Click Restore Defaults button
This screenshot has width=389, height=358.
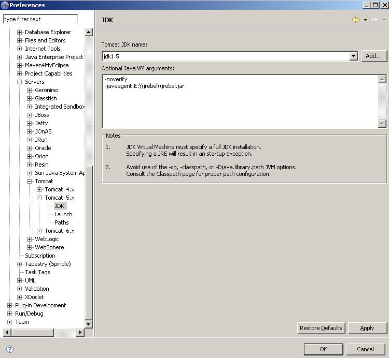click(321, 328)
